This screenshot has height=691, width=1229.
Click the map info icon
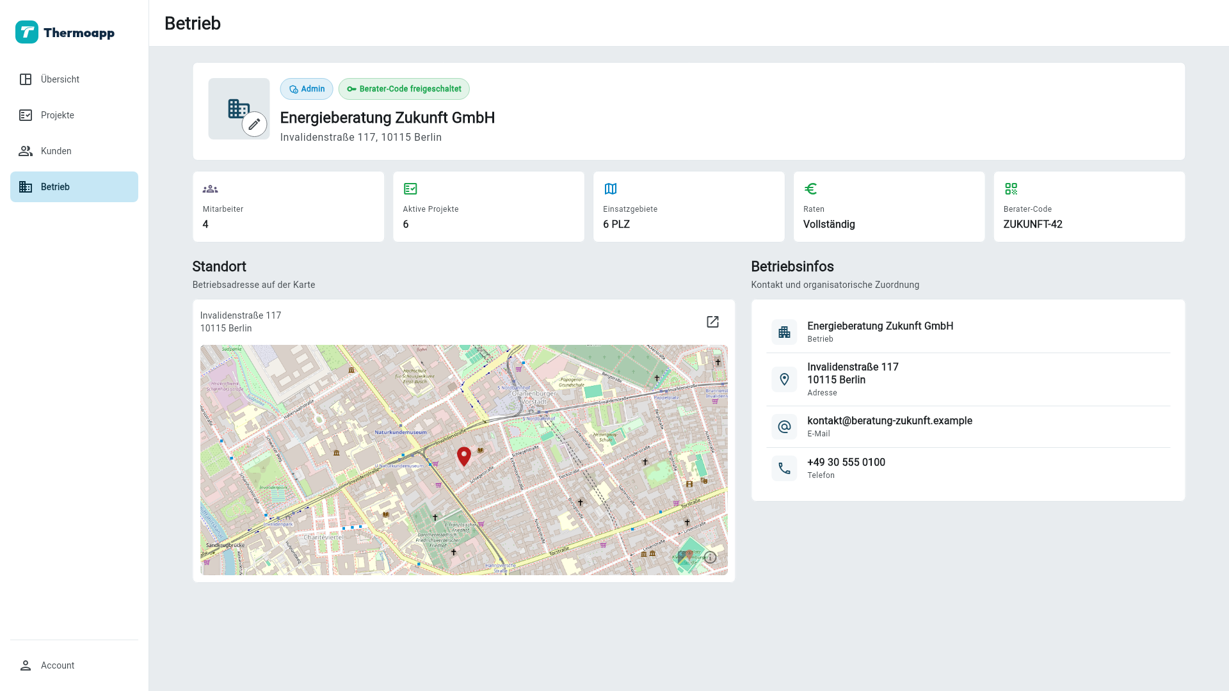(710, 557)
